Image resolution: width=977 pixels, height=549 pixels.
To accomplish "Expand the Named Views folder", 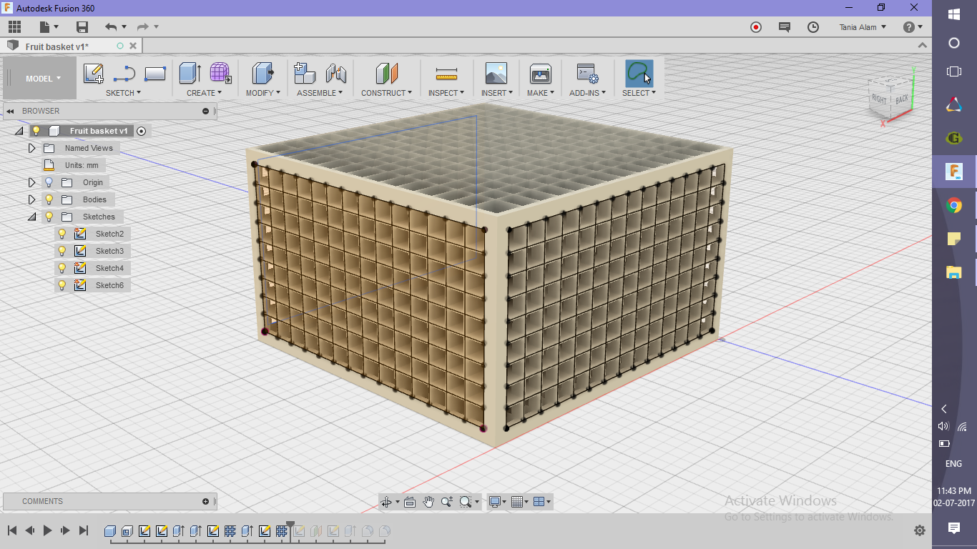I will 31,148.
